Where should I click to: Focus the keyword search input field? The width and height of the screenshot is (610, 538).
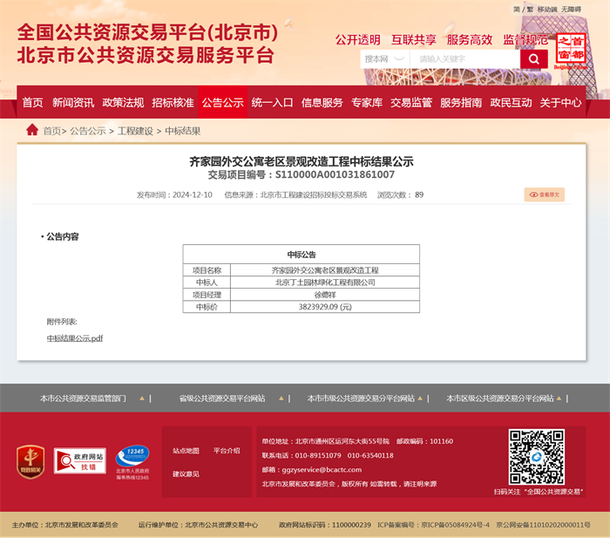point(464,59)
